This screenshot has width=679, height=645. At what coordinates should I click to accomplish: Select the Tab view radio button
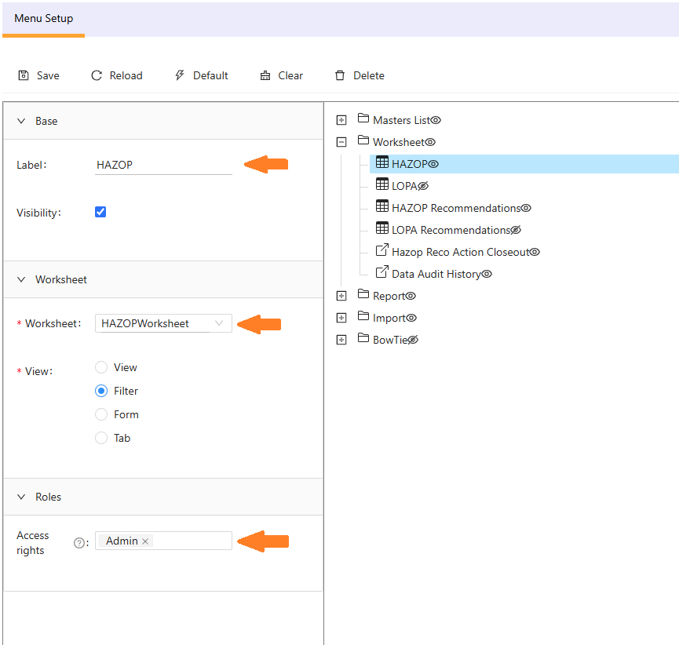pyautogui.click(x=101, y=438)
